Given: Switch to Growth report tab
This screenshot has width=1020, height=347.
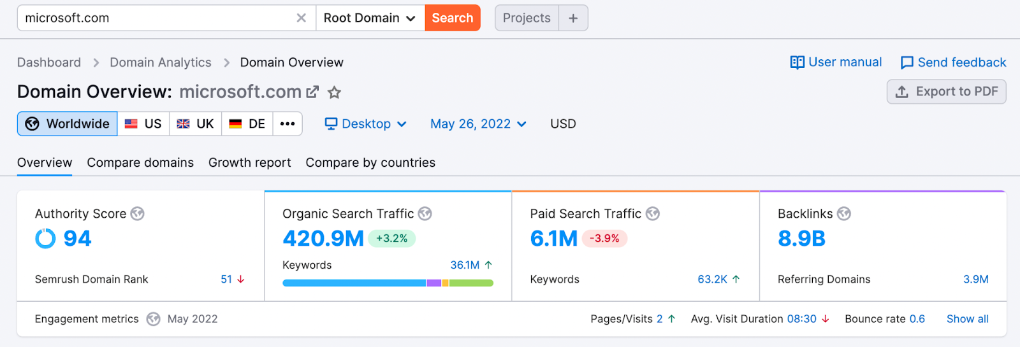Looking at the screenshot, I should pyautogui.click(x=250, y=162).
